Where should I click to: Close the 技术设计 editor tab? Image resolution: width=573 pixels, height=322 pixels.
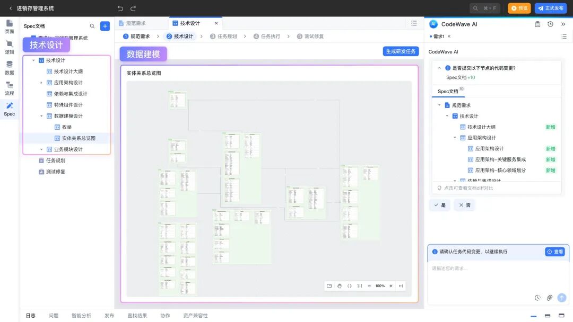[x=216, y=23]
